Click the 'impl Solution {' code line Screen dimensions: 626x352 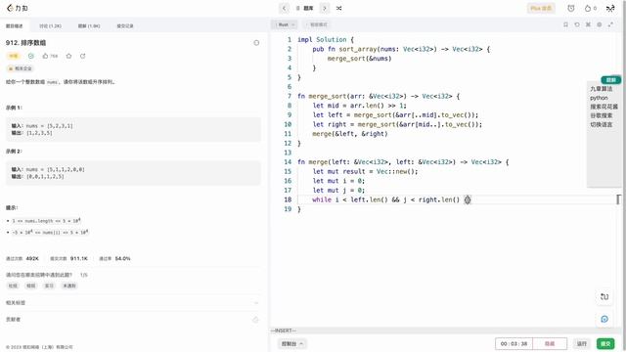[326, 39]
